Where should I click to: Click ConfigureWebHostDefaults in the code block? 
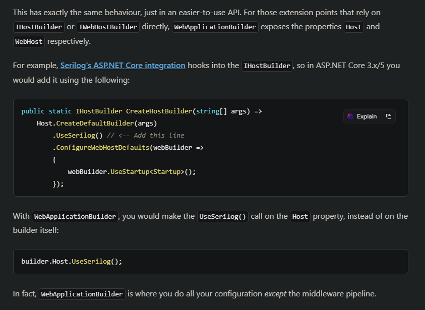tap(103, 147)
